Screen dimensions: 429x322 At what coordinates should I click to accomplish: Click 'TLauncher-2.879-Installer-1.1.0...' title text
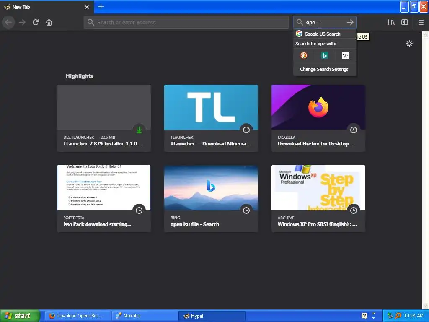[x=103, y=144]
